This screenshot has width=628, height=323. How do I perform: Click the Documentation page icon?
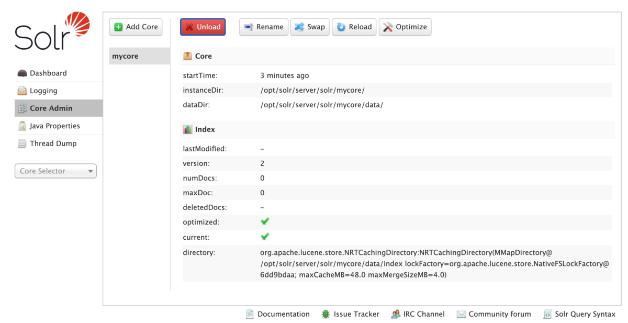[x=250, y=314]
